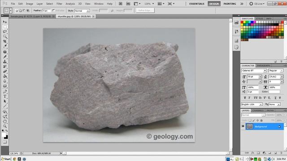Click the Windows Start button
The width and height of the screenshot is (287, 161).
6,159
